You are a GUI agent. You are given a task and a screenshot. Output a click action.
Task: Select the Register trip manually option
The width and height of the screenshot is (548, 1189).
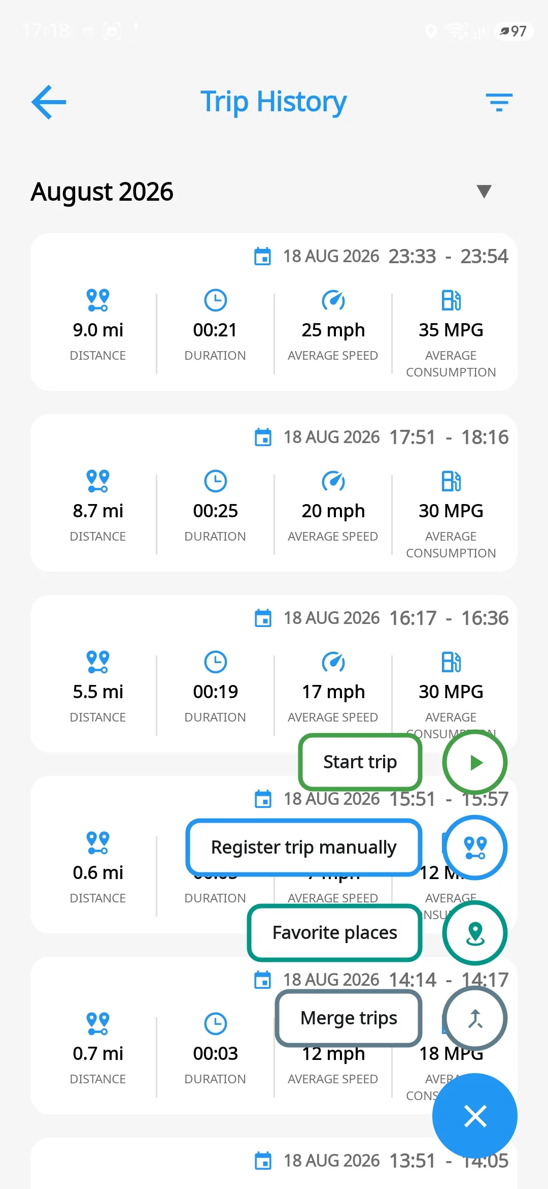click(304, 848)
